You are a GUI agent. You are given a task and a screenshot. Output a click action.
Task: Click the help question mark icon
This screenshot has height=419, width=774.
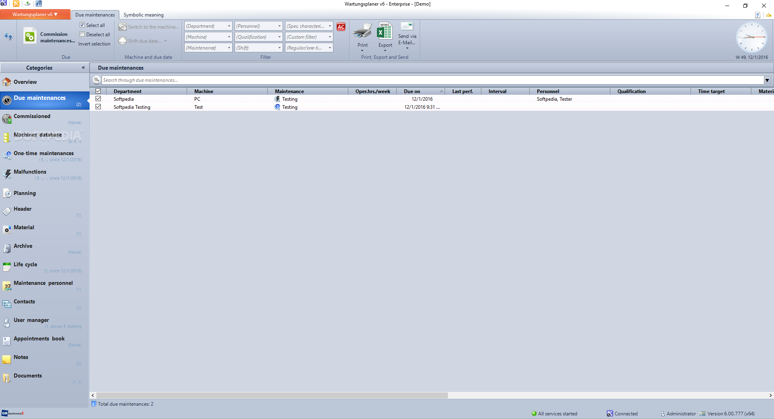757,15
